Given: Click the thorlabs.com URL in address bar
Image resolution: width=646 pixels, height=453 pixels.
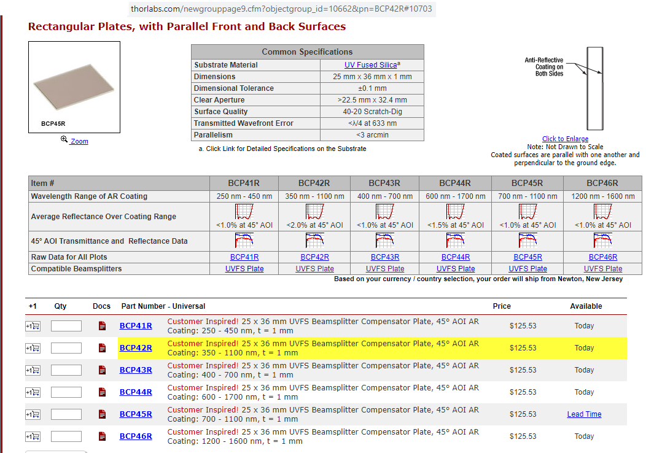Looking at the screenshot, I should coord(281,9).
